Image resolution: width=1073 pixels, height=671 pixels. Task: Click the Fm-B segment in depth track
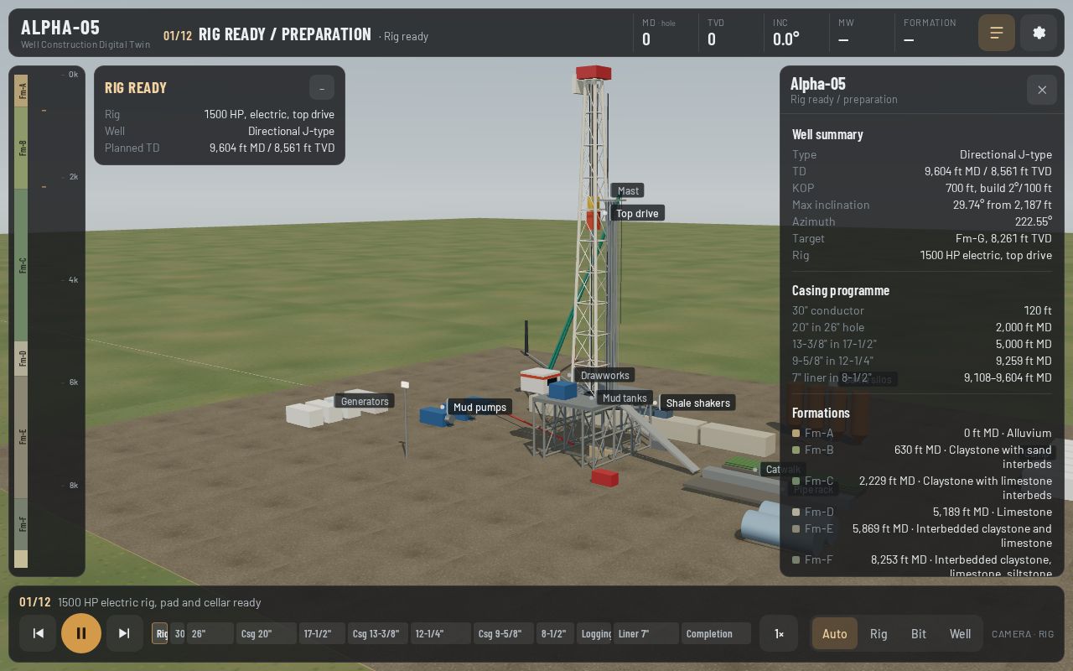pyautogui.click(x=22, y=148)
